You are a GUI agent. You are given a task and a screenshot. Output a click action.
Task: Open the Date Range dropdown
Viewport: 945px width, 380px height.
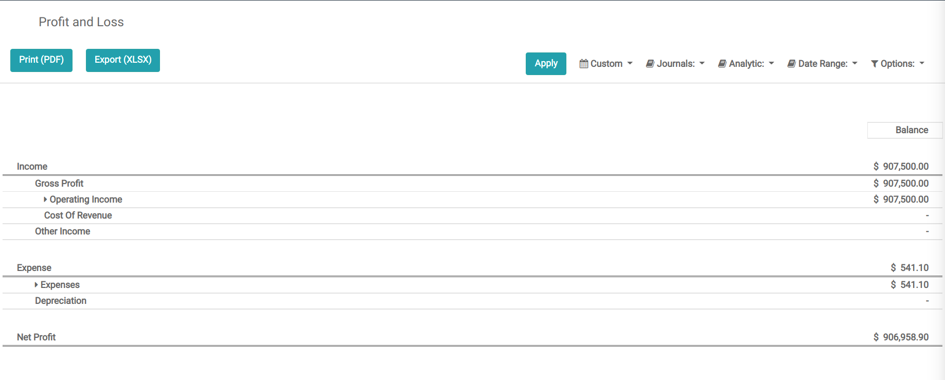point(823,64)
